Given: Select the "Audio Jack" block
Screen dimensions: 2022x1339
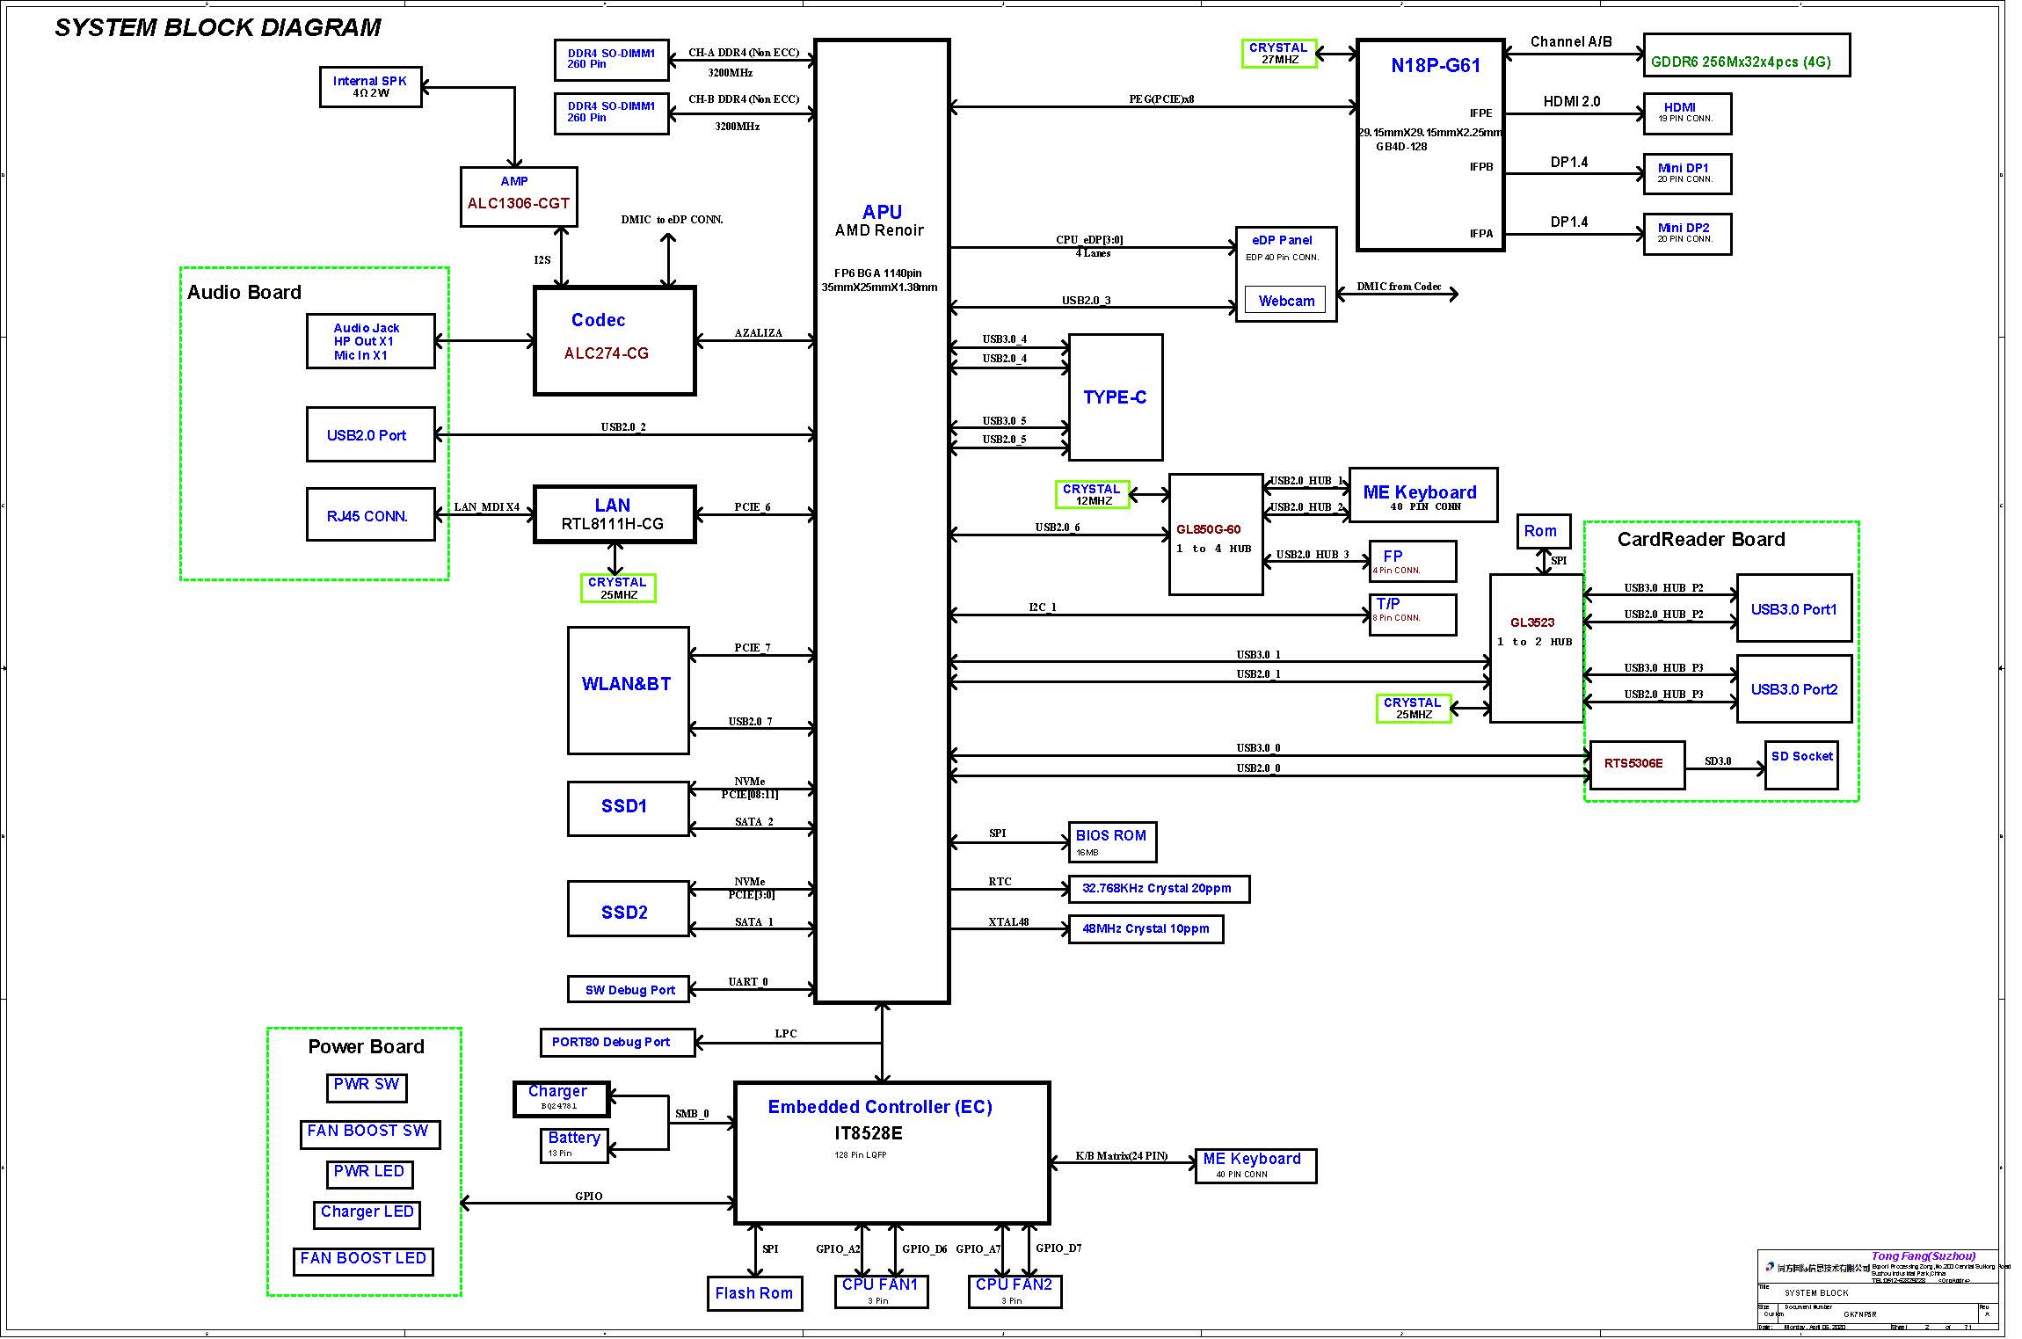Looking at the screenshot, I should [371, 341].
